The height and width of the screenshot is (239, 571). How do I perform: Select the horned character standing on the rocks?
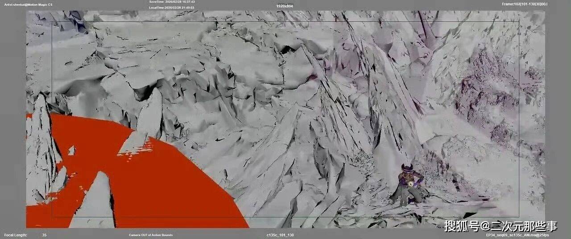click(x=408, y=185)
